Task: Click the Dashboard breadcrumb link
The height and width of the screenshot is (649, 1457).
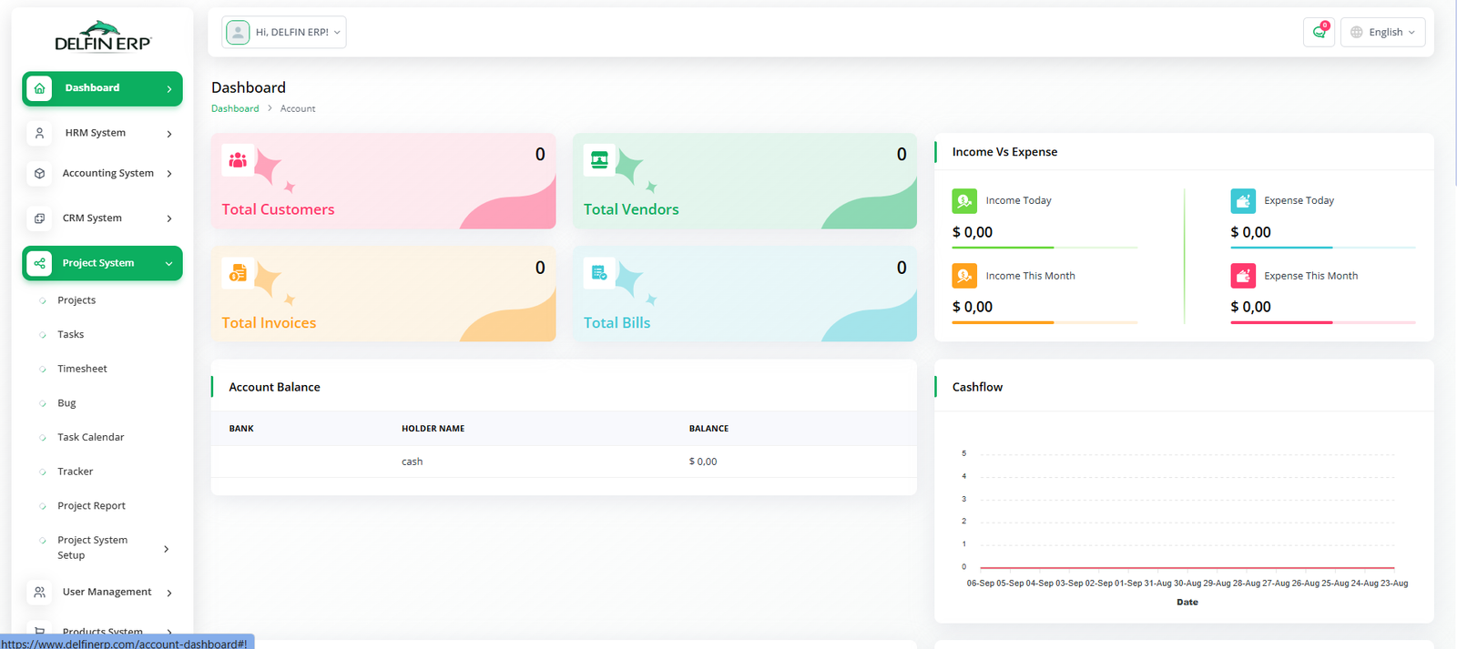Action: click(x=235, y=108)
